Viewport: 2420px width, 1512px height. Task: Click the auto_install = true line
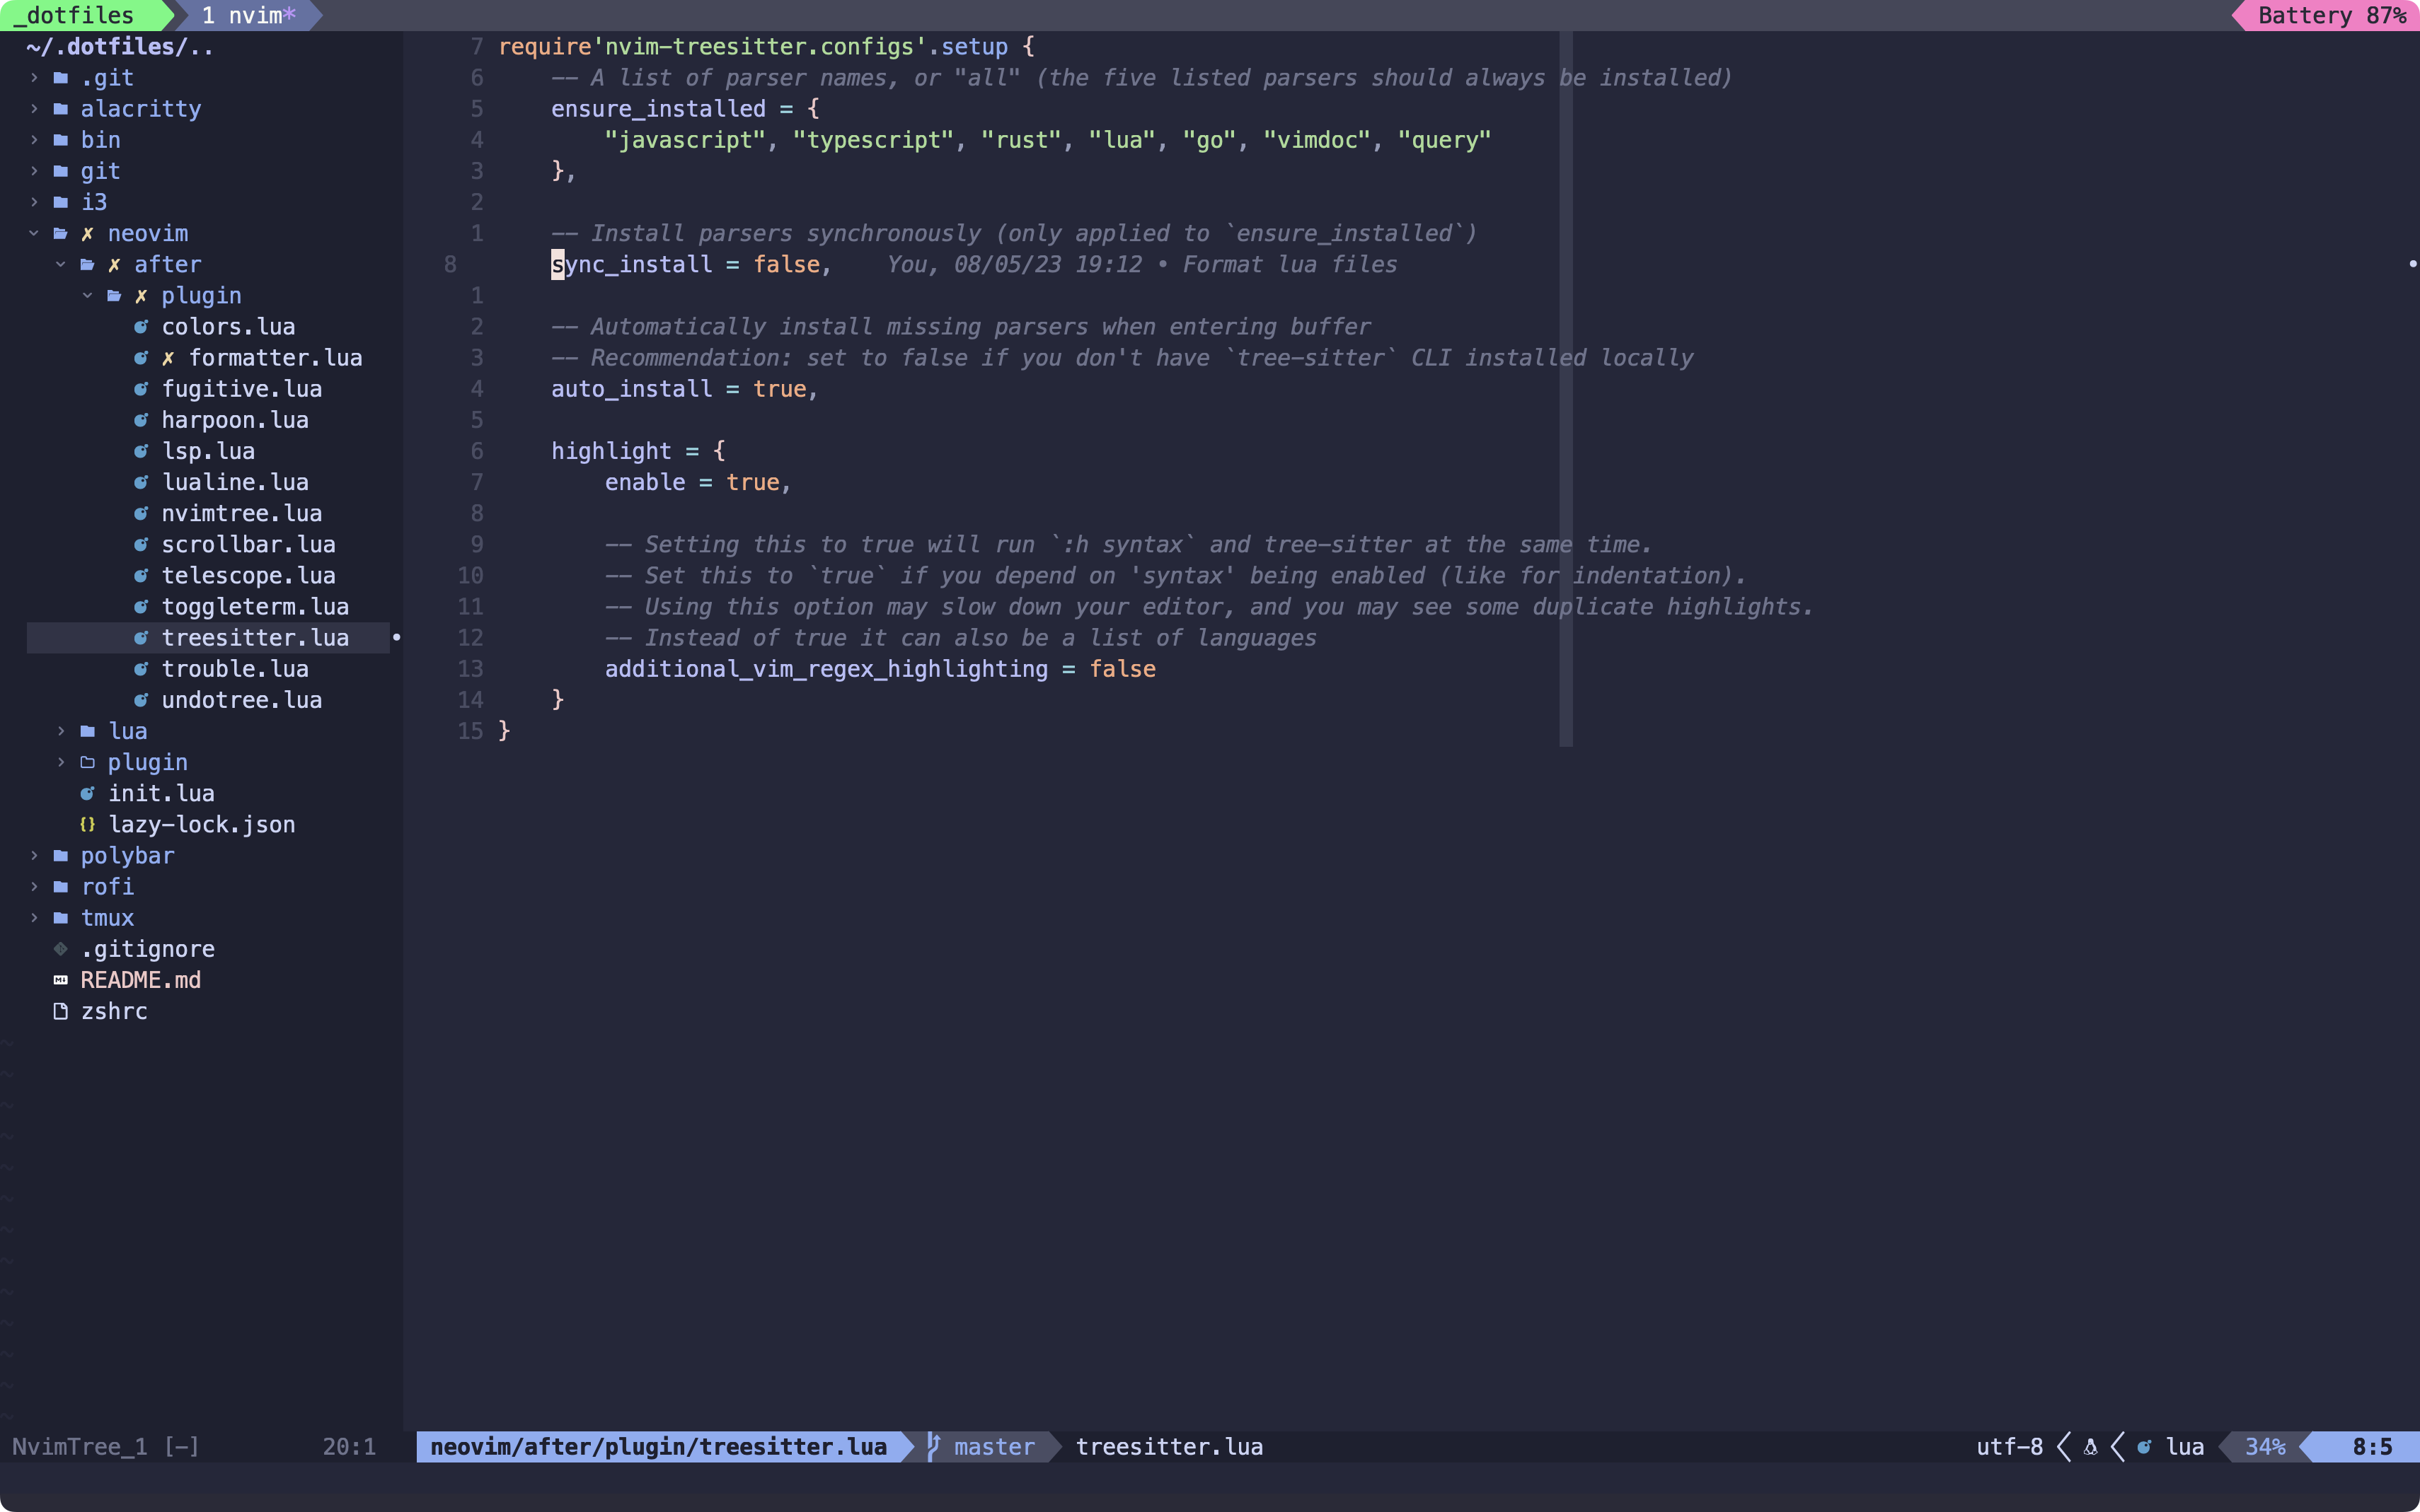684,389
